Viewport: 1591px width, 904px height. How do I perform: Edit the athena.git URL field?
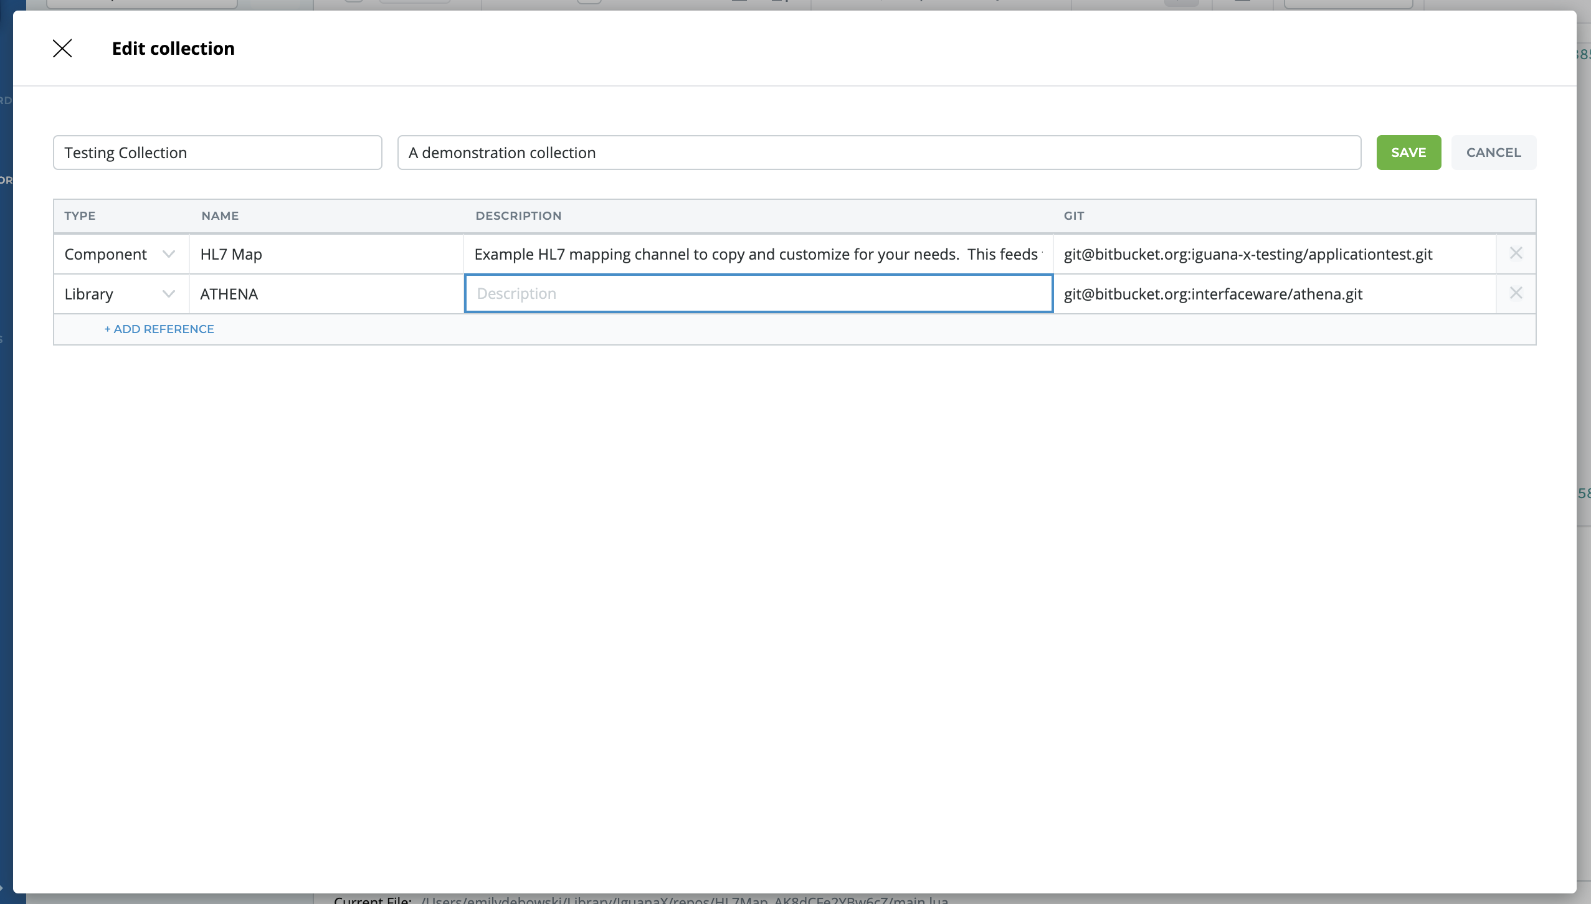[1273, 294]
